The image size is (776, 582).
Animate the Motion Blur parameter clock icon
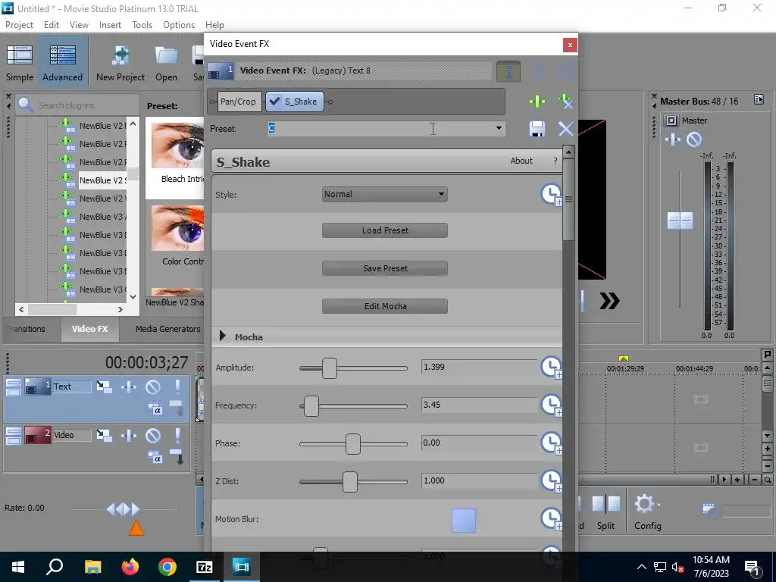(552, 519)
